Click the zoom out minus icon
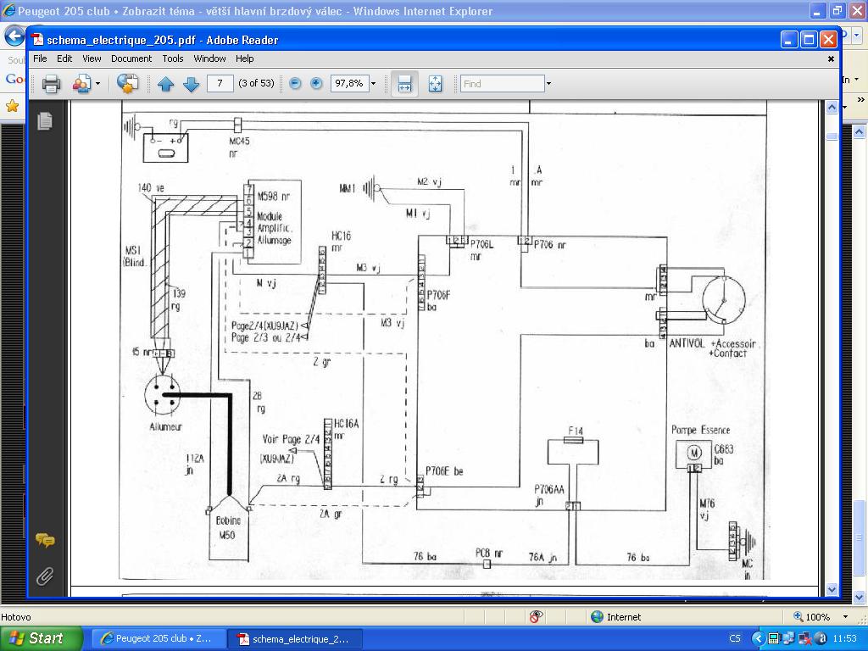The height and width of the screenshot is (651, 868). (295, 83)
